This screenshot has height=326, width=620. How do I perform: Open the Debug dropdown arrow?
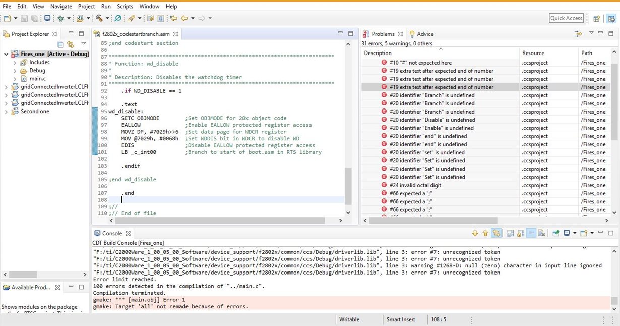point(69,19)
